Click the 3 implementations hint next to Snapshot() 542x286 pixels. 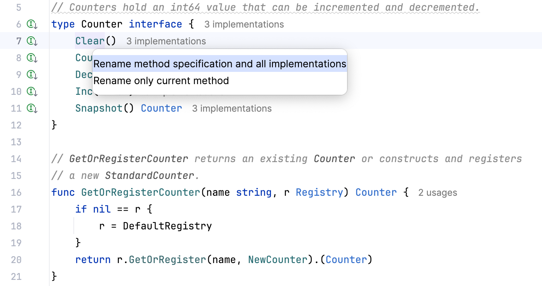232,108
